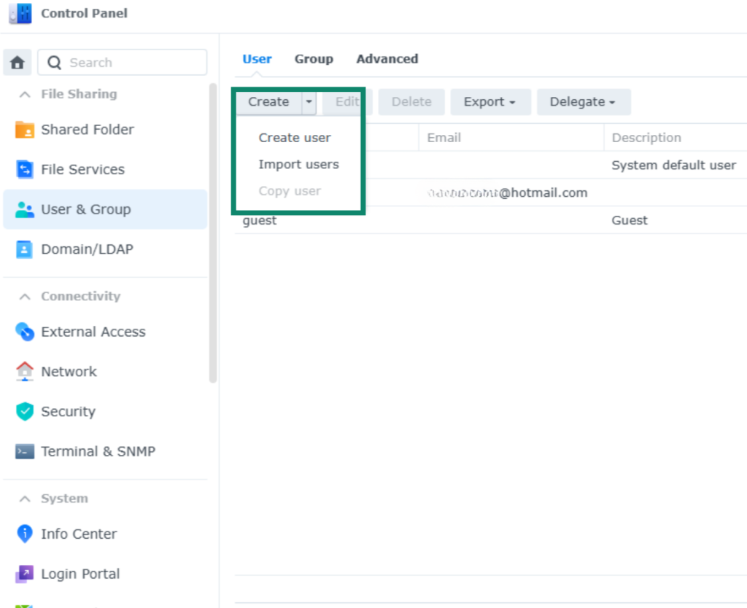This screenshot has height=608, width=747.
Task: Open File Services label in sidebar
Action: pyautogui.click(x=83, y=170)
